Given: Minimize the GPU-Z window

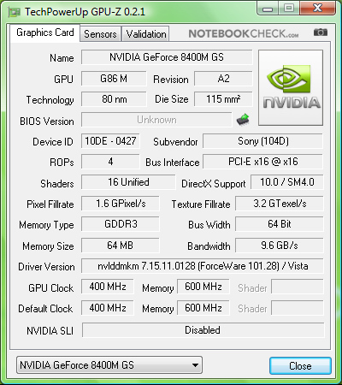Looking at the screenshot, I should coord(268,9).
